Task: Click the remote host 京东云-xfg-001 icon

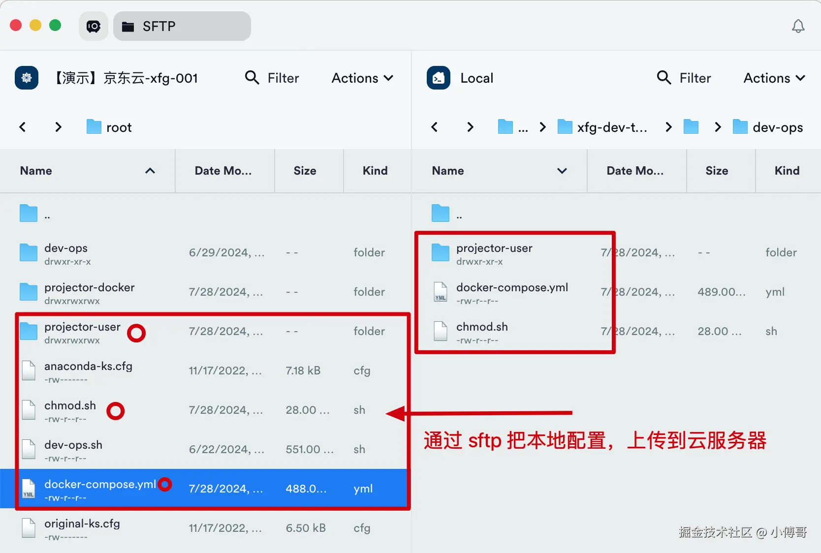Action: tap(27, 78)
